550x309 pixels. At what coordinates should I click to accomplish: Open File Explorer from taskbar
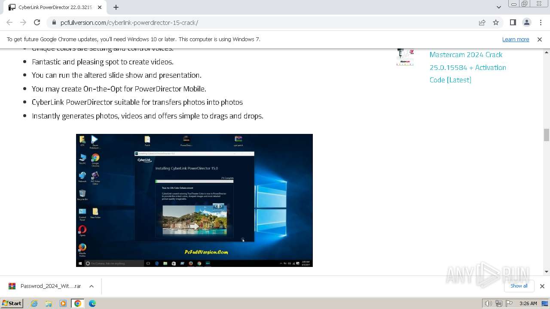point(49,303)
